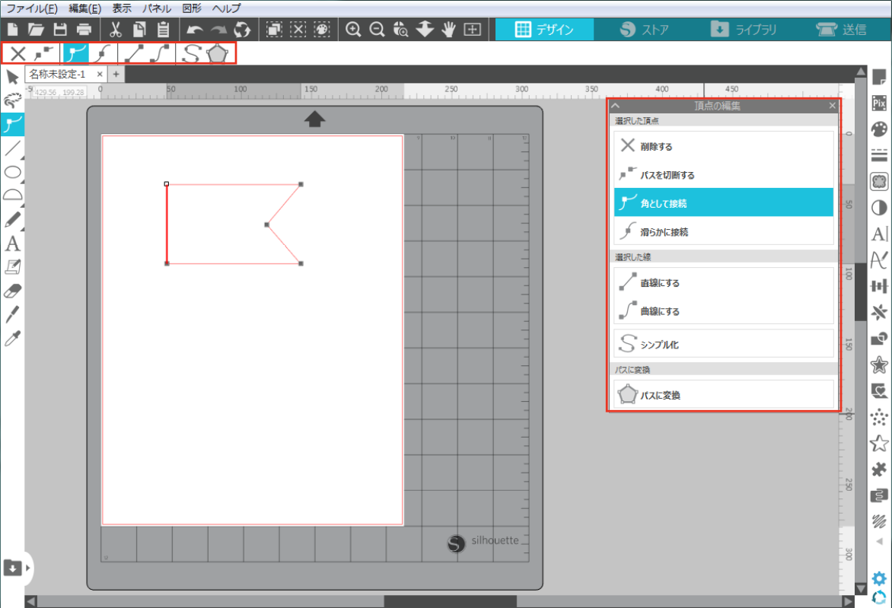Select the Eraser tool in left toolbar
This screenshot has width=892, height=608.
click(12, 290)
